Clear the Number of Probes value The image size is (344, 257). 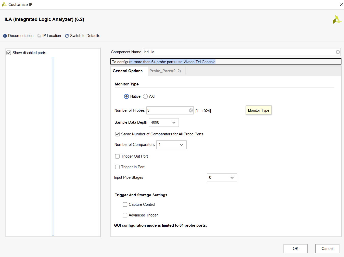pyautogui.click(x=190, y=110)
